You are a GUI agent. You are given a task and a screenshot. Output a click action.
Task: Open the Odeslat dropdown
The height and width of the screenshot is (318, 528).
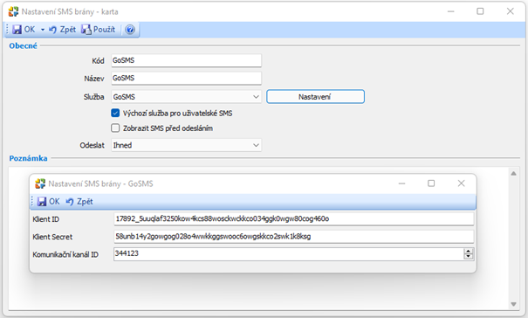point(186,145)
